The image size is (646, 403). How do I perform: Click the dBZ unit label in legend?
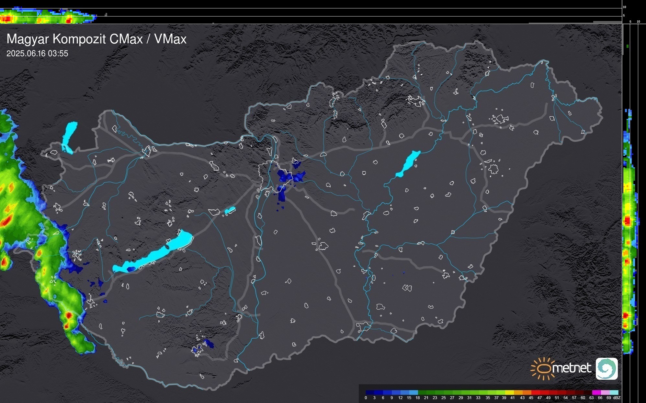(x=617, y=398)
